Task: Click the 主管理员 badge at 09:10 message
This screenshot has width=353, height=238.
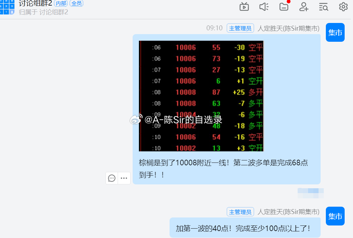Action: [240, 28]
